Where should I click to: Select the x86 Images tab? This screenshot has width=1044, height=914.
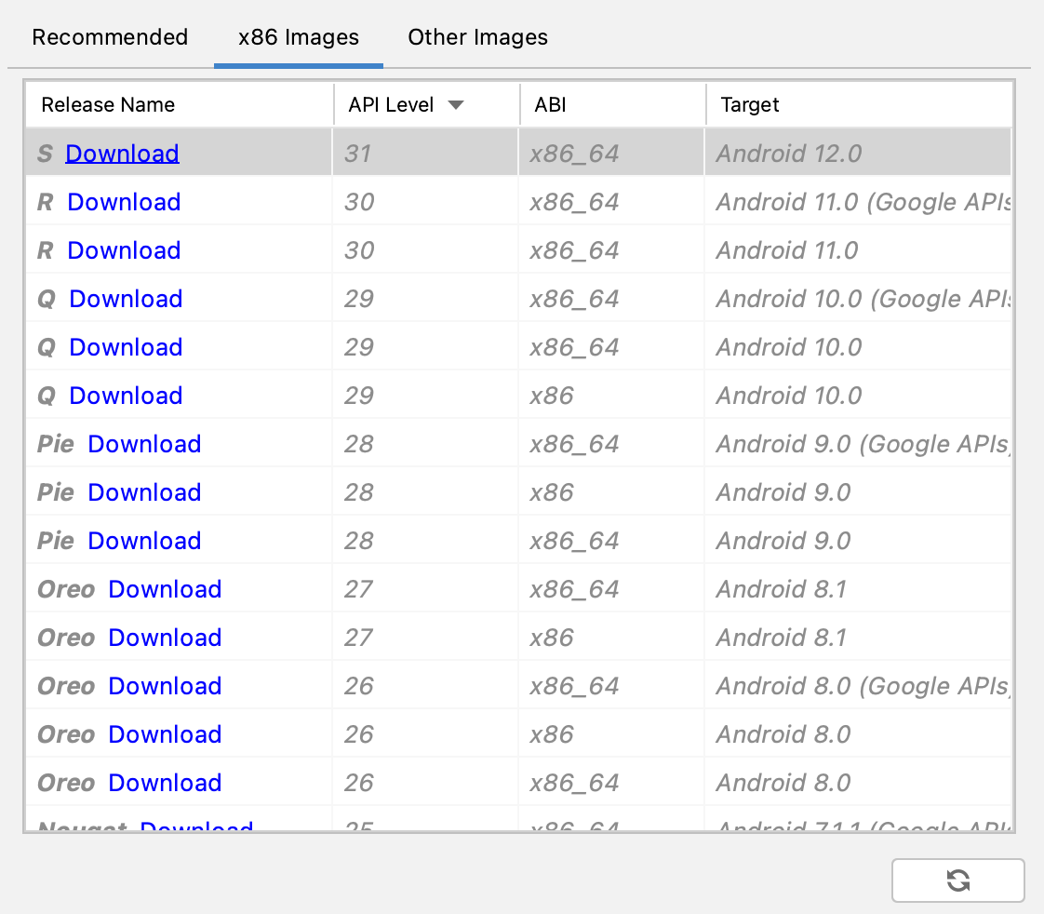299,37
